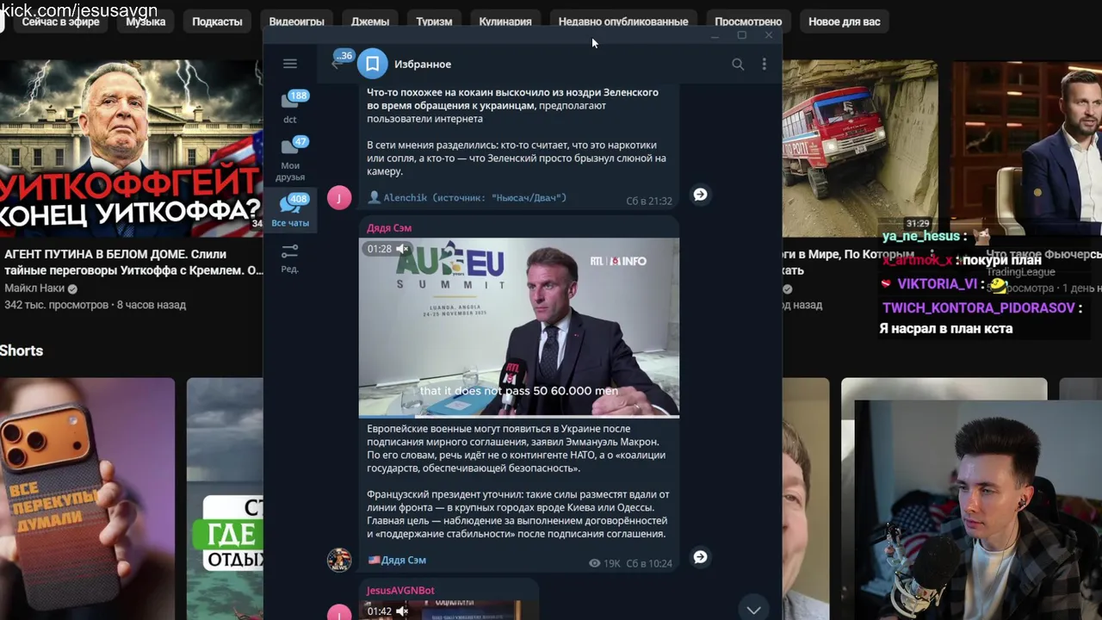Search within the Избранное chat
Image resolution: width=1102 pixels, height=620 pixels.
[x=738, y=64]
